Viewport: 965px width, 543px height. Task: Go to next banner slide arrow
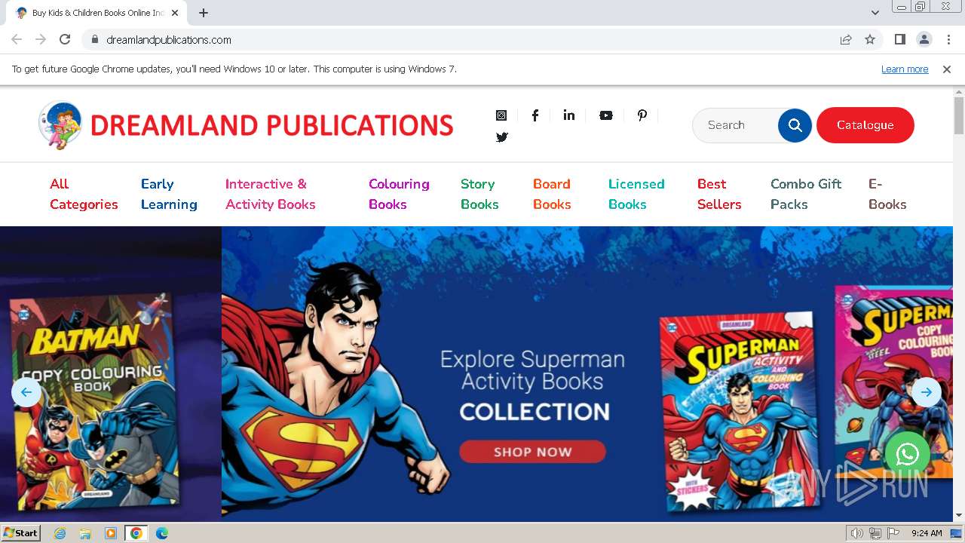927,391
